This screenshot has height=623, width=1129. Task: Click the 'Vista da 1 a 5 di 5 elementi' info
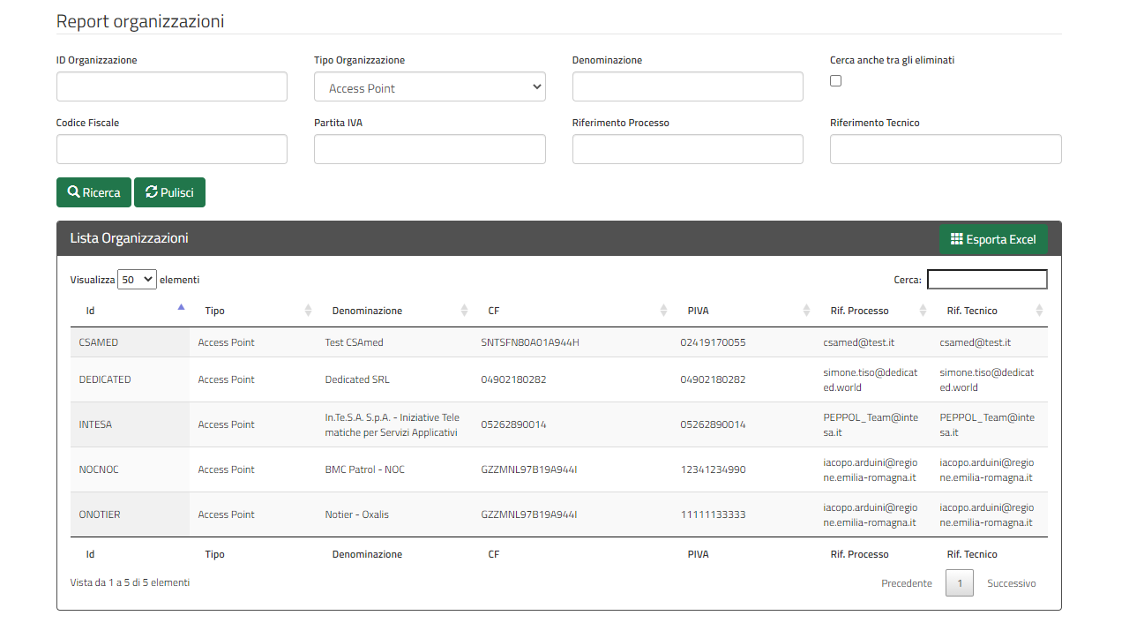click(130, 582)
